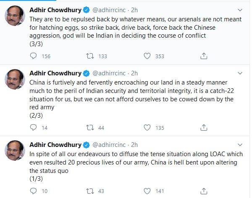Retweet the (3/3) tweet
Image resolution: width=252 pixels, height=198 pixels.
tap(89, 56)
